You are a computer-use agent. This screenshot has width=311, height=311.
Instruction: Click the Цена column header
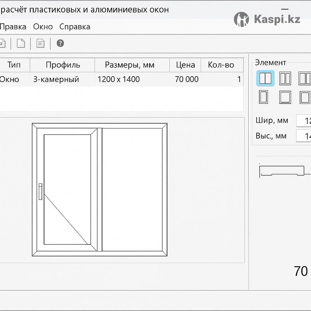[185, 65]
